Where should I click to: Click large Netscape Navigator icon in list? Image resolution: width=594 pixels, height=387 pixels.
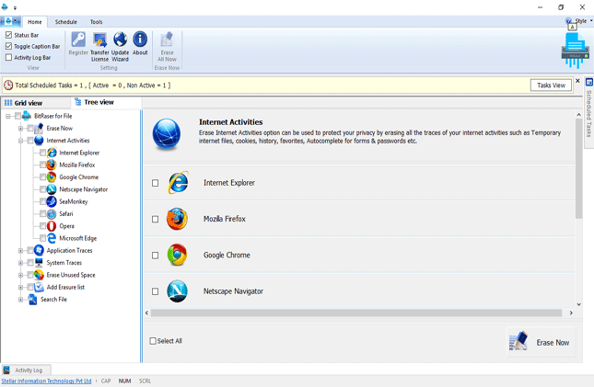click(177, 290)
